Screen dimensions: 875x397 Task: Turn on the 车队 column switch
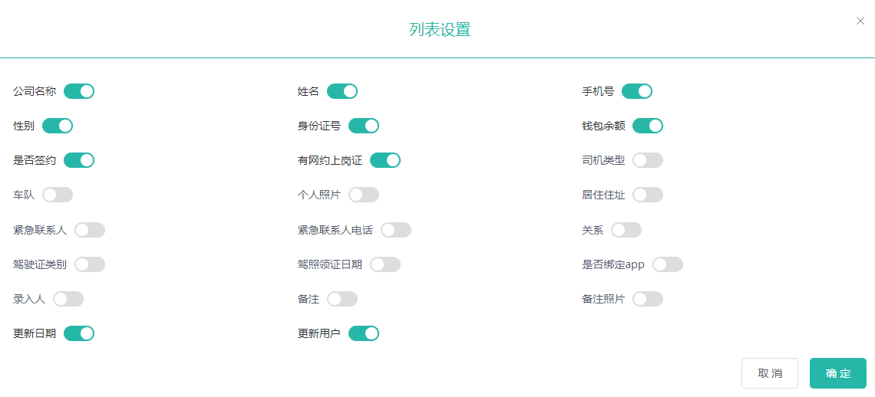tap(58, 195)
